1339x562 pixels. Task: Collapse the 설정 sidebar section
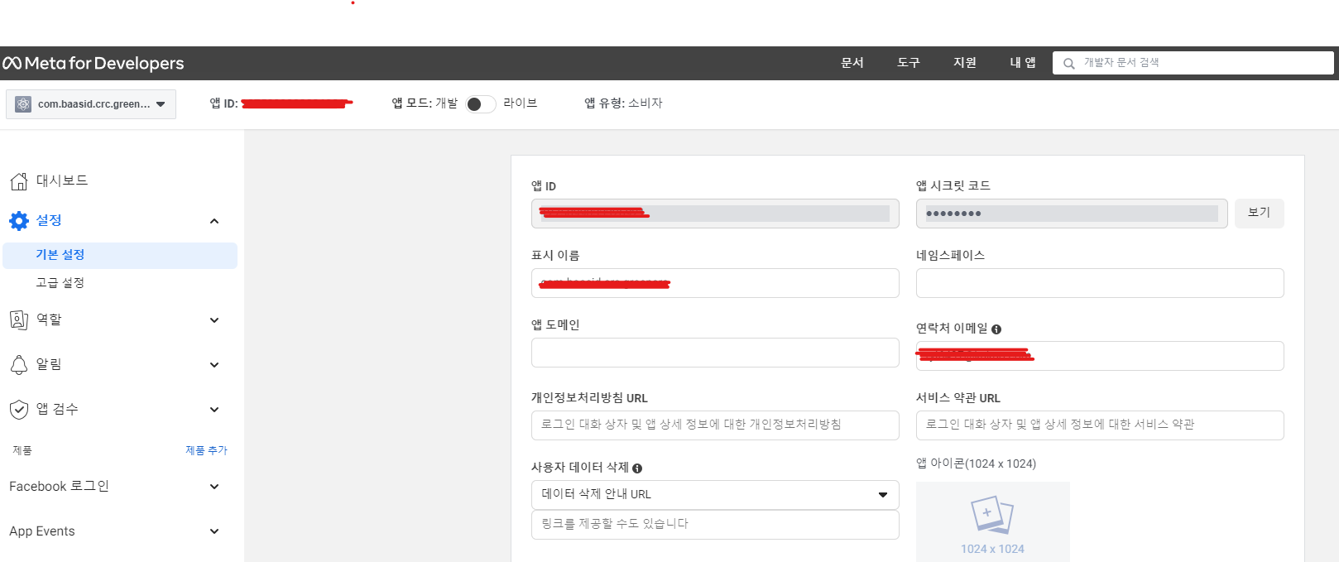click(x=214, y=221)
